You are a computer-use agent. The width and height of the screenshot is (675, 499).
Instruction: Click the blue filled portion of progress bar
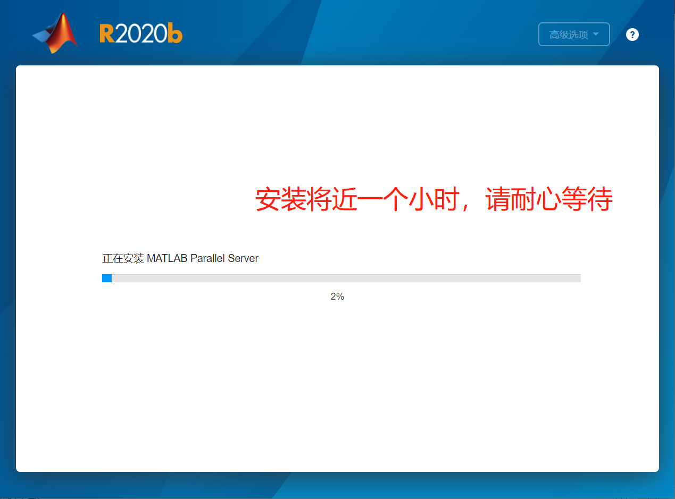106,277
